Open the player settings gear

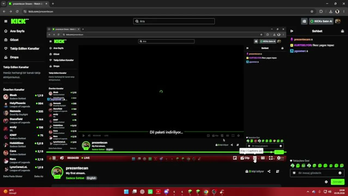tap(279, 158)
